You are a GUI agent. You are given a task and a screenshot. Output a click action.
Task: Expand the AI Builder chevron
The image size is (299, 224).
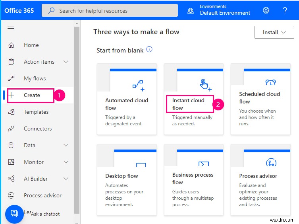click(x=66, y=179)
